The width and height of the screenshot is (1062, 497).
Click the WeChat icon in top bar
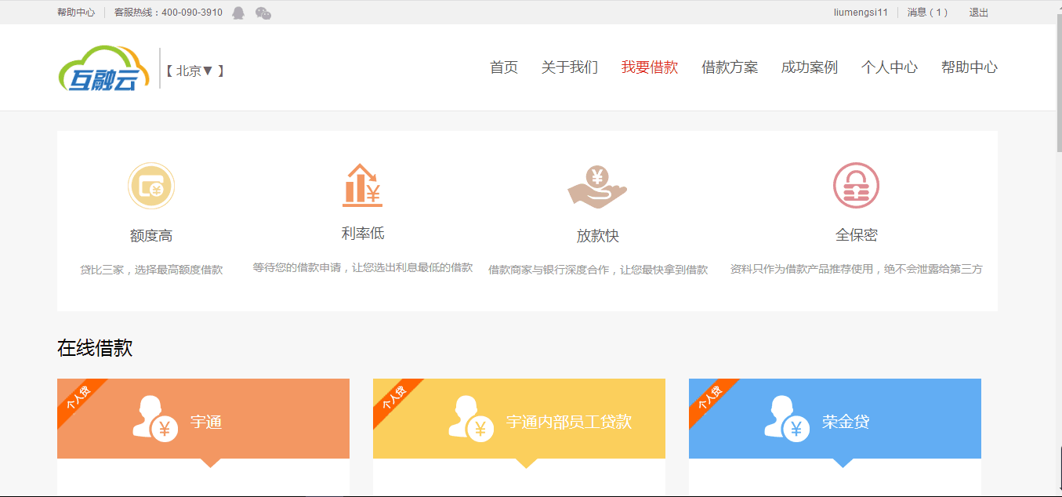click(263, 13)
